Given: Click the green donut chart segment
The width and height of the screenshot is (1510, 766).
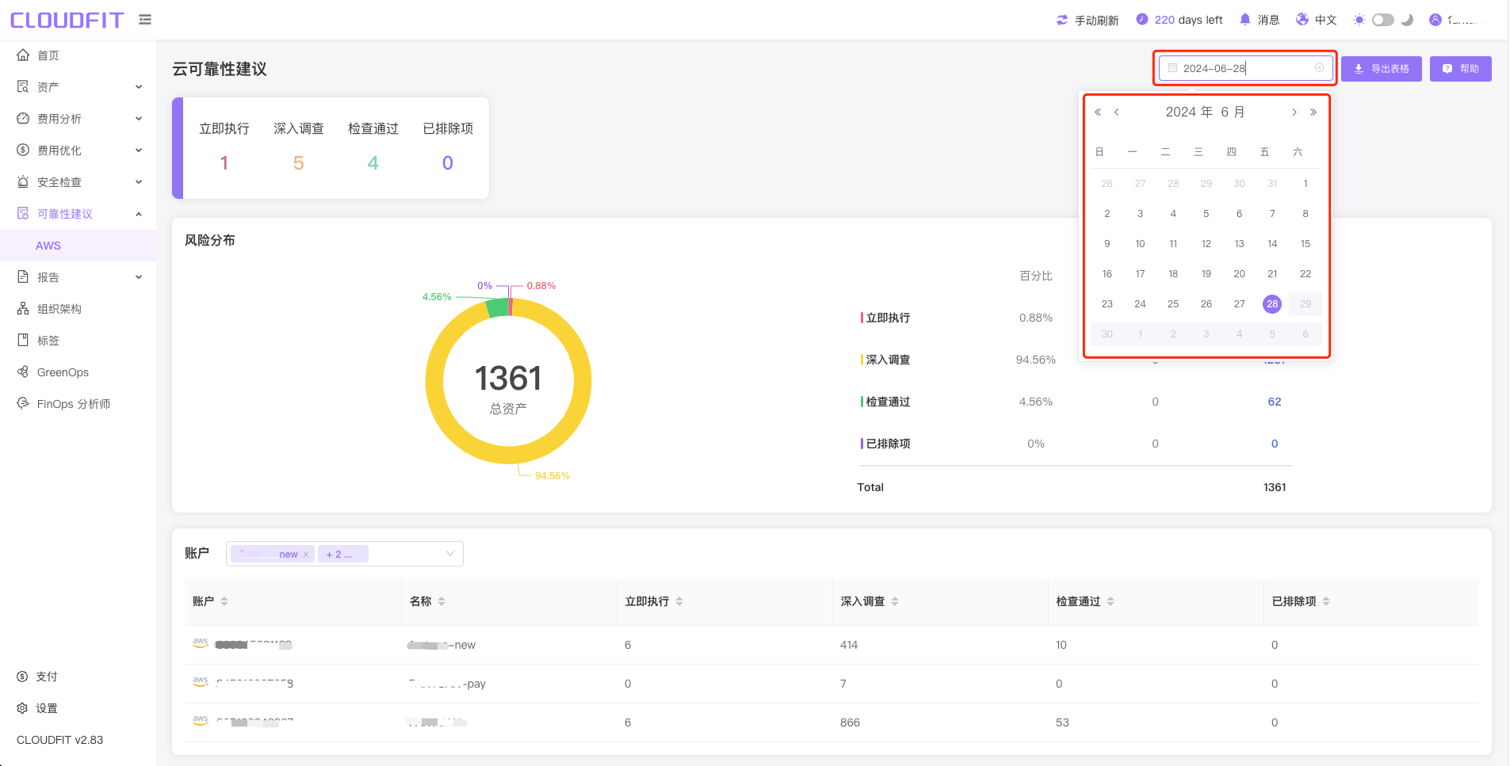Looking at the screenshot, I should 497,308.
